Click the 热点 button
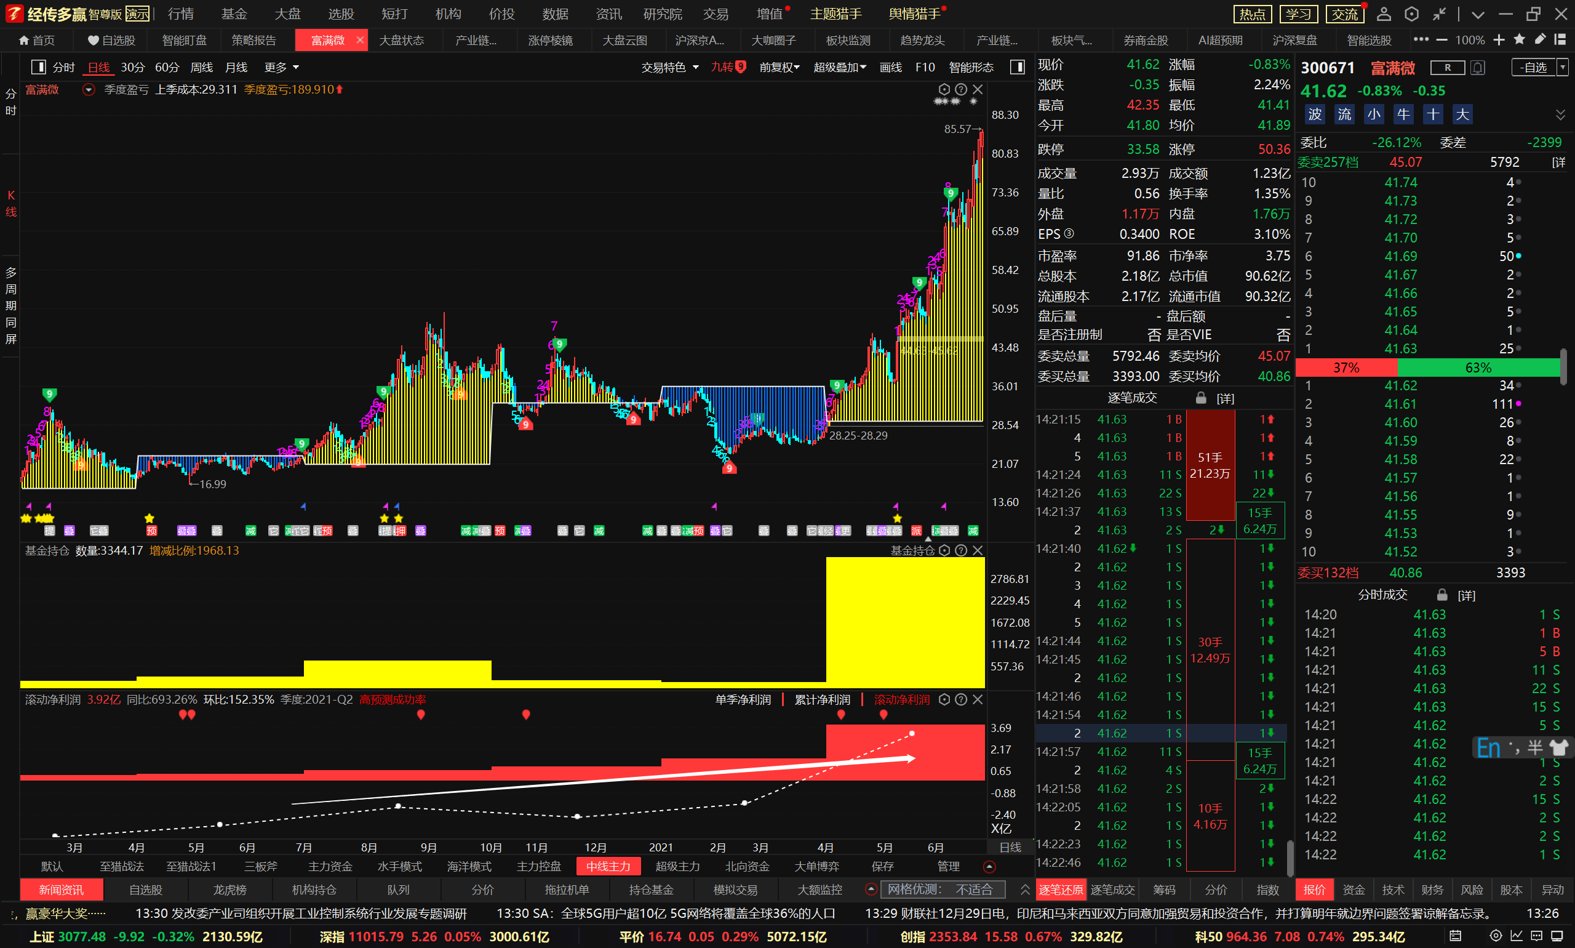 point(1253,14)
